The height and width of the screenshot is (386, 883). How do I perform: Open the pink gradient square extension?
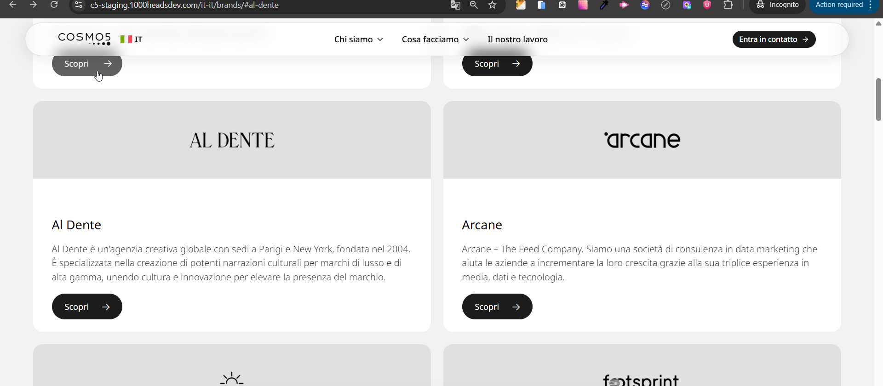(583, 5)
